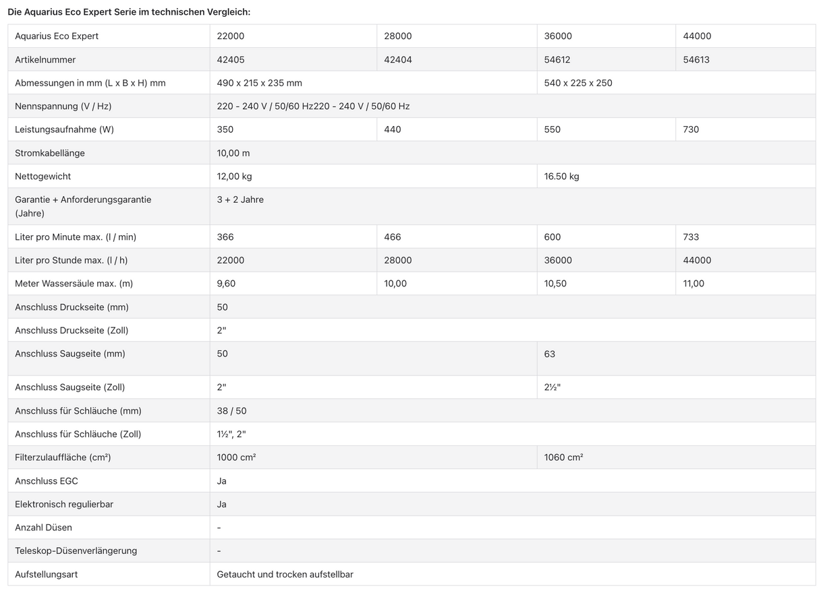The height and width of the screenshot is (593, 819).
Task: Click the Stromkabellänge 10,00 m value
Action: tap(233, 153)
